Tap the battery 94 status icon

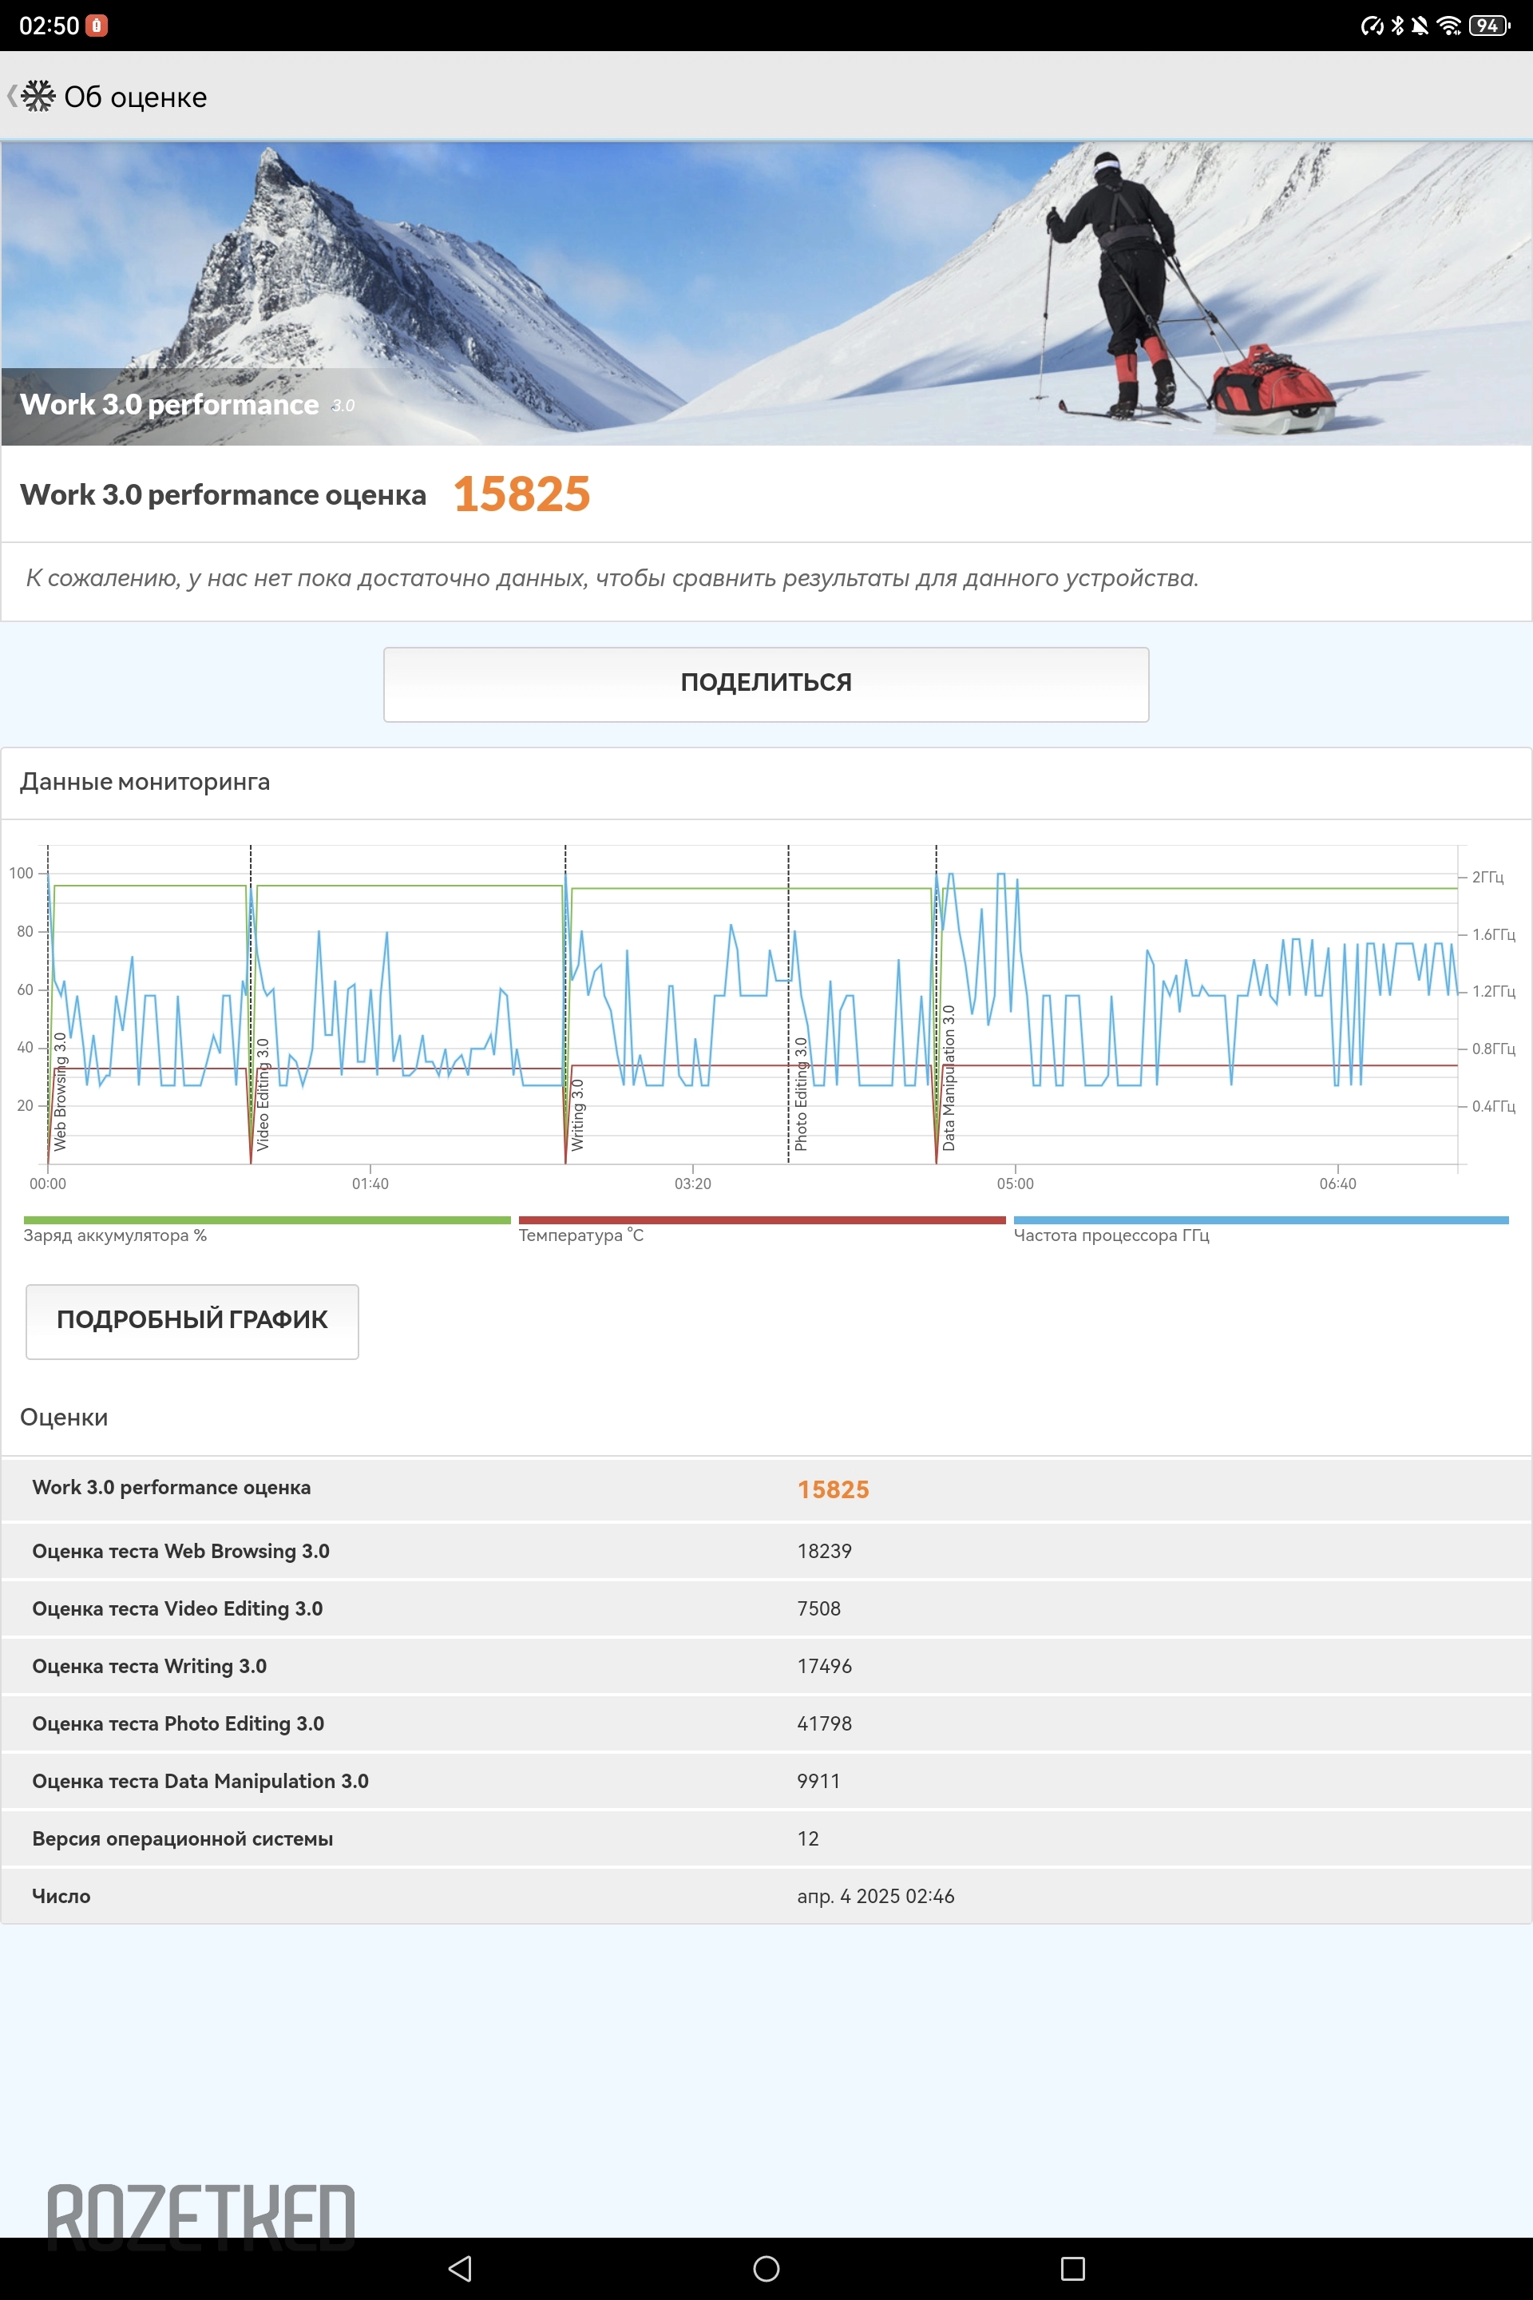coord(1488,26)
